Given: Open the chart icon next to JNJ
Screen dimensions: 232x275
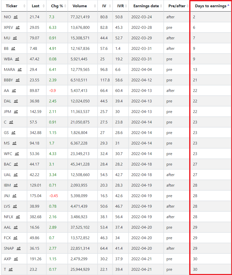Looking at the screenshot, I should pyautogui.click(x=14, y=196).
